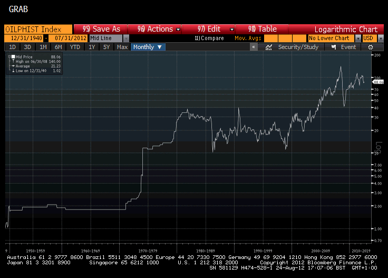The width and height of the screenshot is (388, 278).
Task: Select the 3D range tab
Action: (27, 47)
